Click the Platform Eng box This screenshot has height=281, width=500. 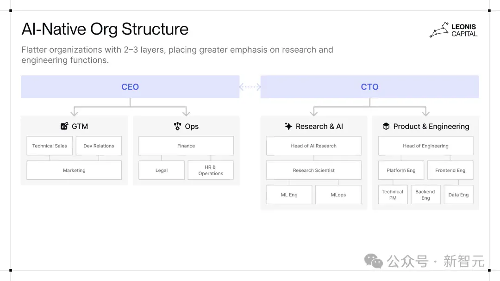click(401, 170)
